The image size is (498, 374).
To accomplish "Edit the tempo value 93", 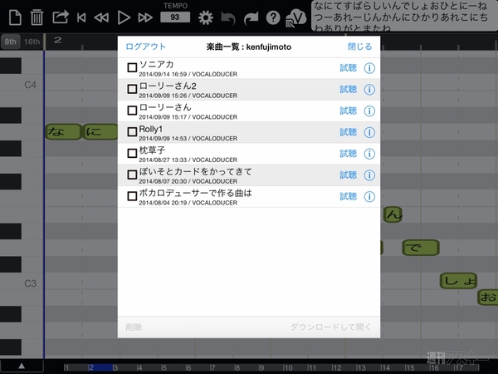I will (175, 17).
